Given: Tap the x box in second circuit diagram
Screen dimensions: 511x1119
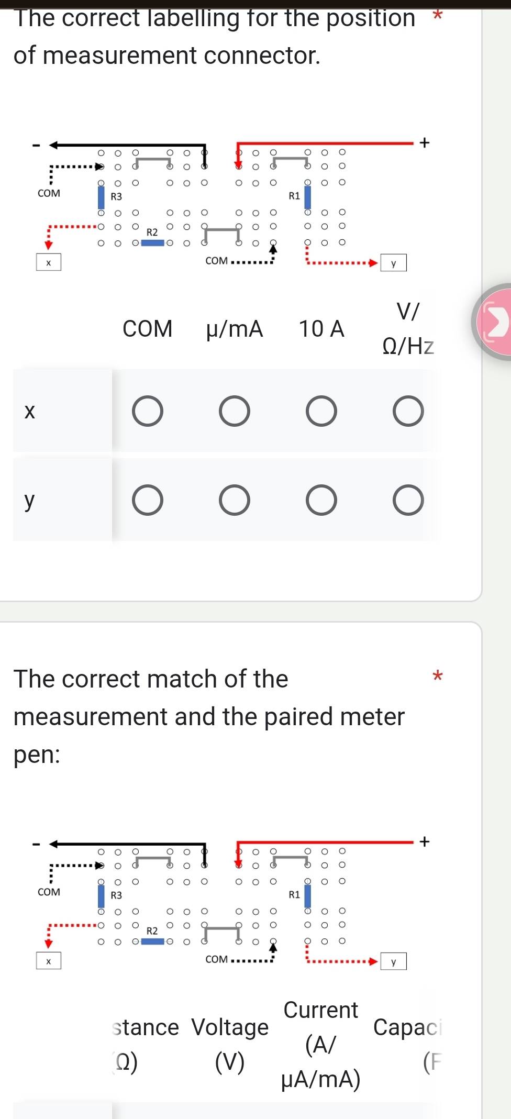Looking at the screenshot, I should click(49, 961).
